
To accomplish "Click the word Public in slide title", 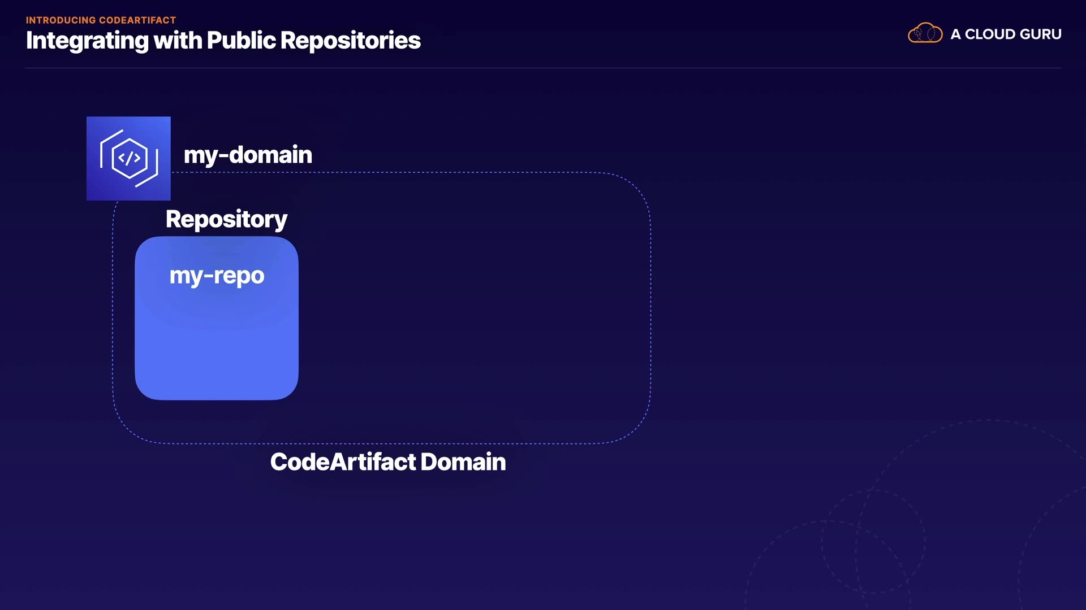I will click(x=241, y=41).
